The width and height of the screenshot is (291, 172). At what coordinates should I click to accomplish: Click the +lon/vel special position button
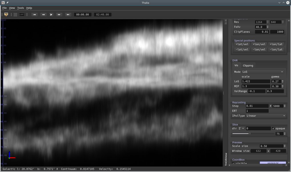coord(259,44)
